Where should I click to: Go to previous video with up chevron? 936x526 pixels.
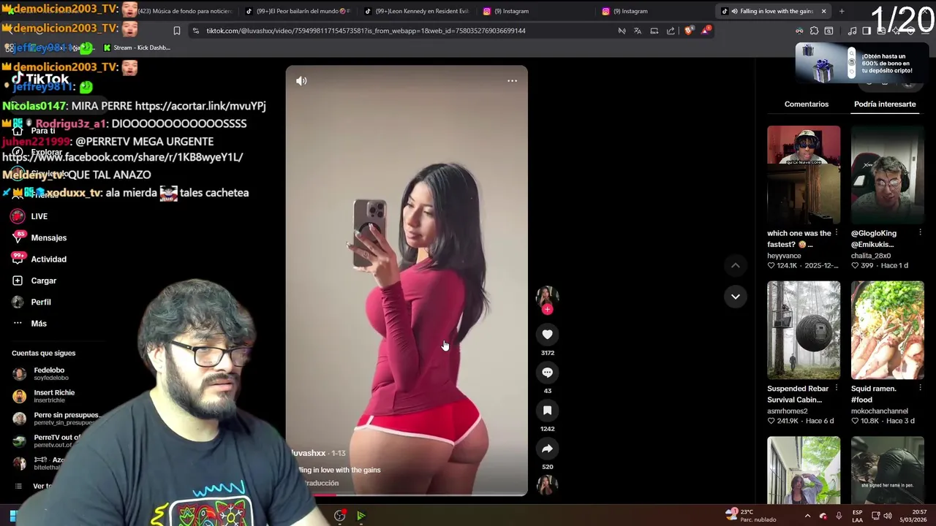point(736,265)
